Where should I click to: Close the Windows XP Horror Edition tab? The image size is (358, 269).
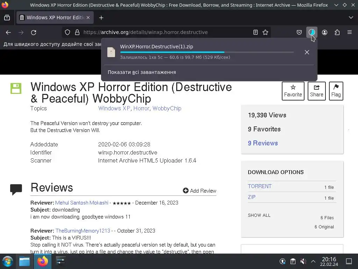[88, 18]
